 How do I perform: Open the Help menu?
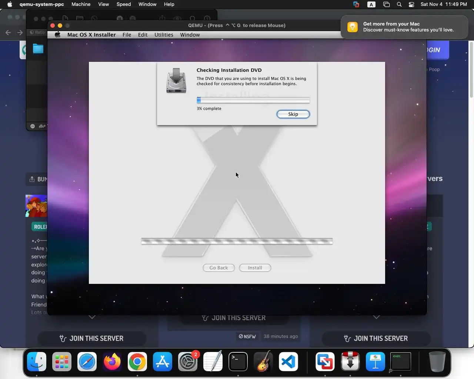(169, 4)
